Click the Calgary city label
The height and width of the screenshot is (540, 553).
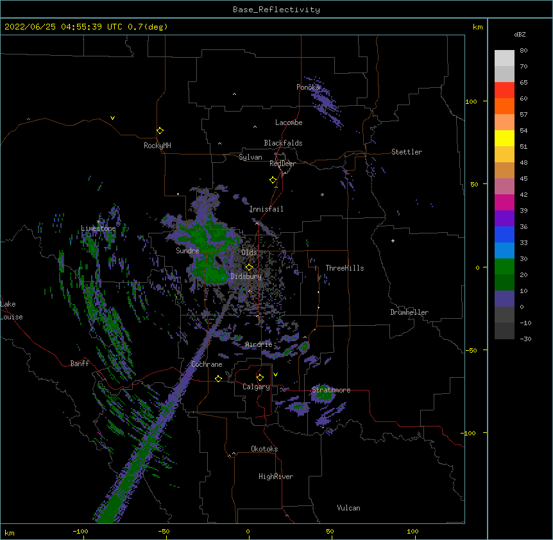[x=256, y=387]
